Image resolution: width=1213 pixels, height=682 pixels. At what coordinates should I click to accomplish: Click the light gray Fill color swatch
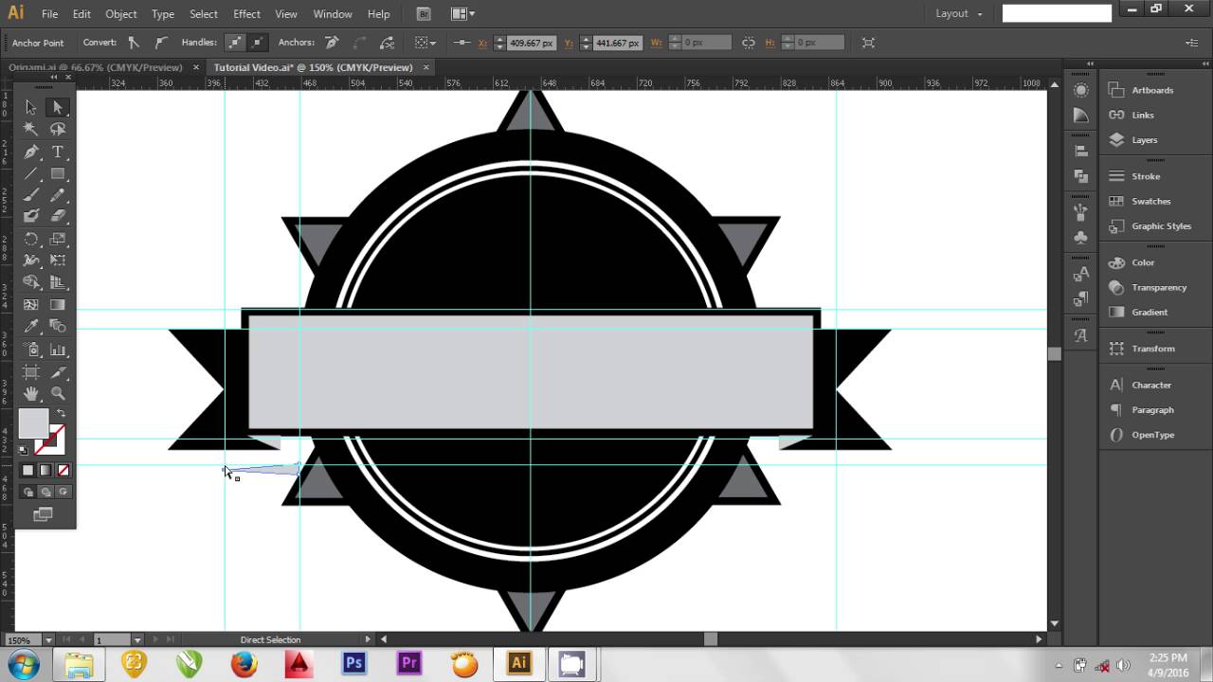[x=33, y=423]
